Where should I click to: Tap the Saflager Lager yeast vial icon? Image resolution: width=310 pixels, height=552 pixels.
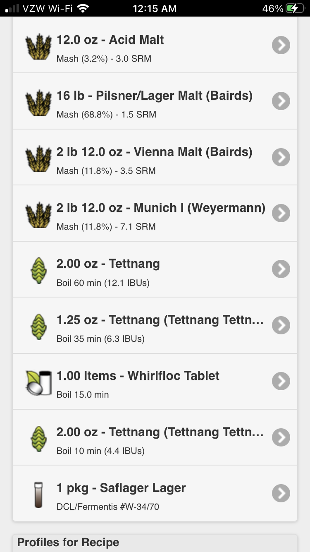click(38, 494)
